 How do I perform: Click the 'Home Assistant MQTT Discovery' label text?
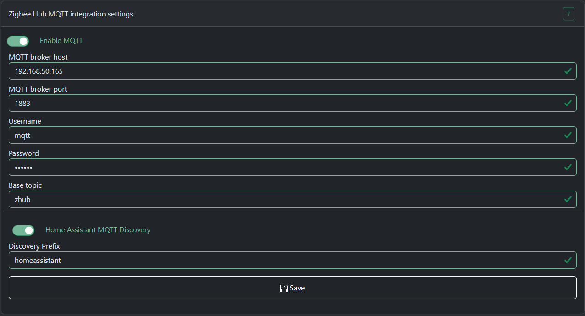[98, 230]
